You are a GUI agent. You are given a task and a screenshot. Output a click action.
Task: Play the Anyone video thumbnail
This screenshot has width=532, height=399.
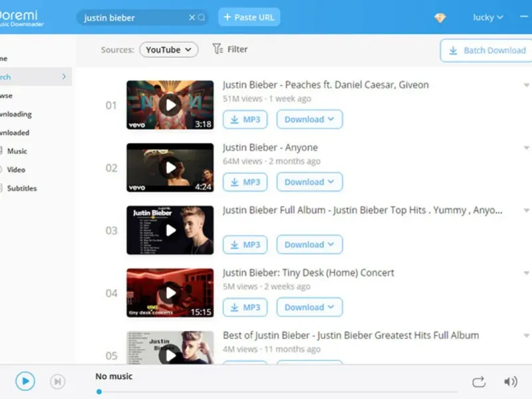pos(170,168)
